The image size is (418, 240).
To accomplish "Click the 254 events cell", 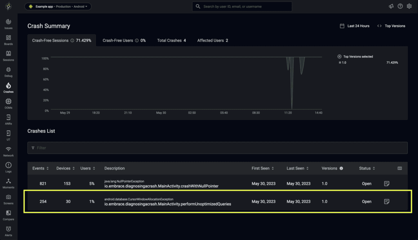I will point(43,201).
